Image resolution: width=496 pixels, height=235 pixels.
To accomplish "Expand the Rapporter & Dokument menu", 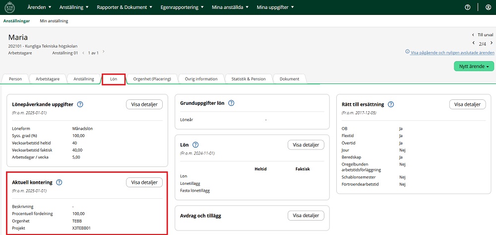I will coord(125,7).
